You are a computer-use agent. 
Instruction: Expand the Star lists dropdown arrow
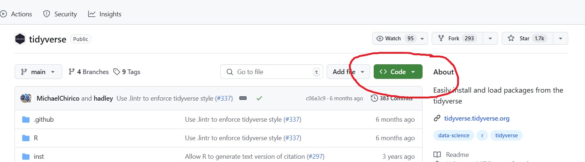click(561, 39)
